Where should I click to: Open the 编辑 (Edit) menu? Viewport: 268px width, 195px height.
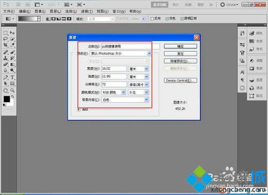25,11
